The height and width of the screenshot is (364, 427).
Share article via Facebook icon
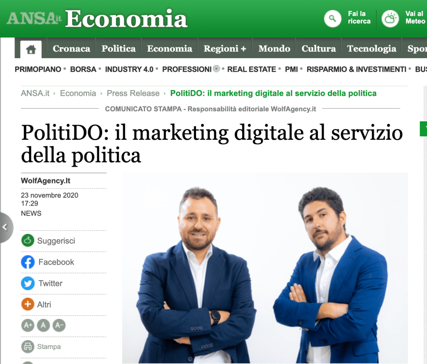pos(28,262)
